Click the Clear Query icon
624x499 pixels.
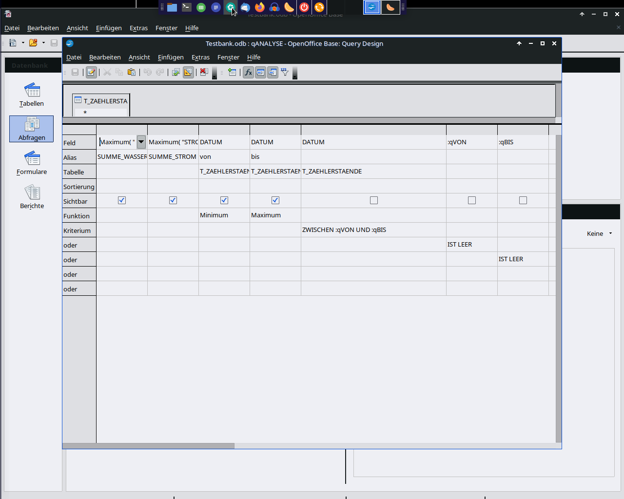point(204,73)
